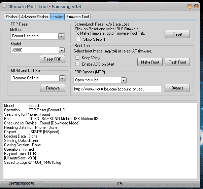
Task: Click the progress bar showing 0%
Action: click(120, 184)
